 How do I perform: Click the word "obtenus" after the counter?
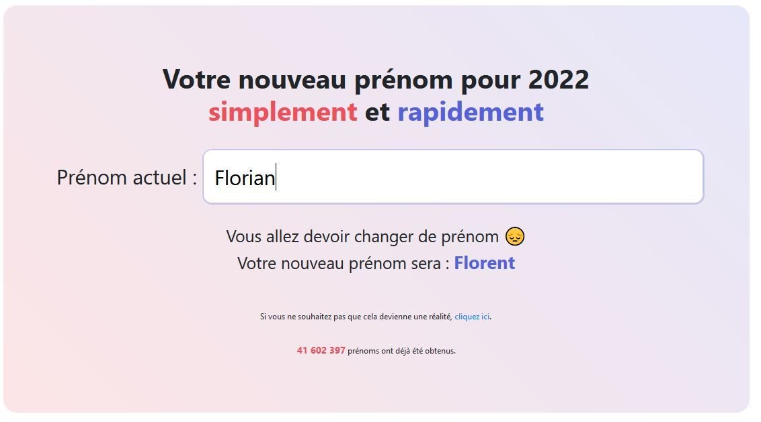coord(440,351)
